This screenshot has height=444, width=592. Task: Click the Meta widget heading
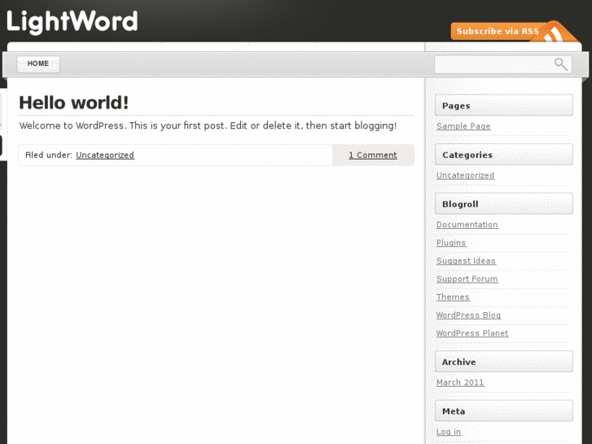click(504, 411)
